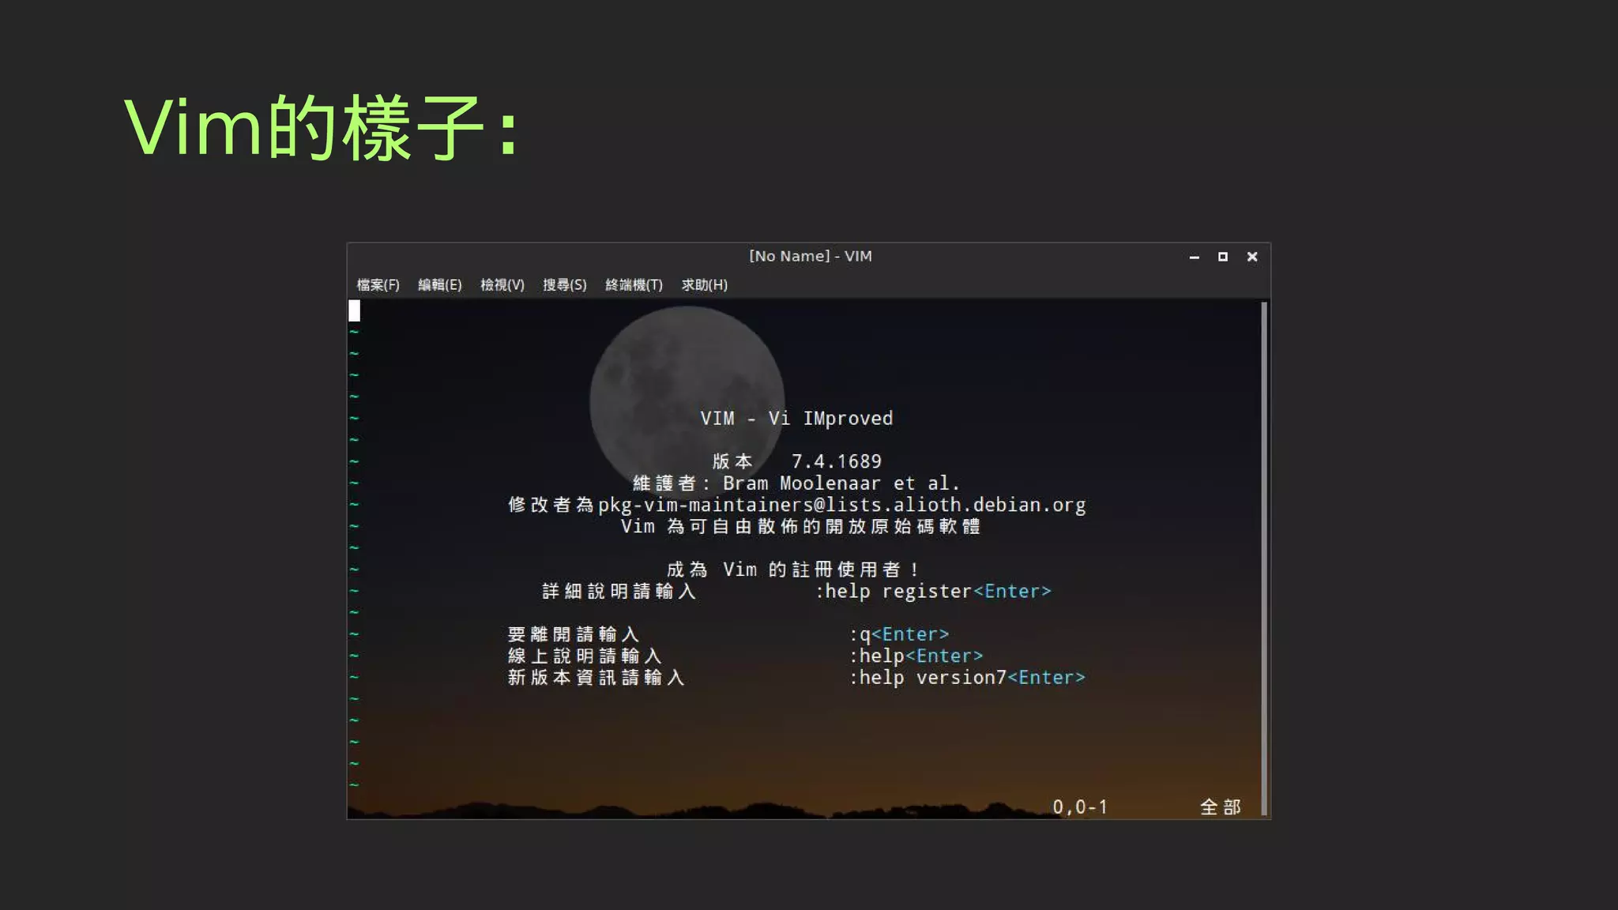Maximize the VIM terminal window
Image resolution: width=1618 pixels, height=910 pixels.
[1222, 257]
